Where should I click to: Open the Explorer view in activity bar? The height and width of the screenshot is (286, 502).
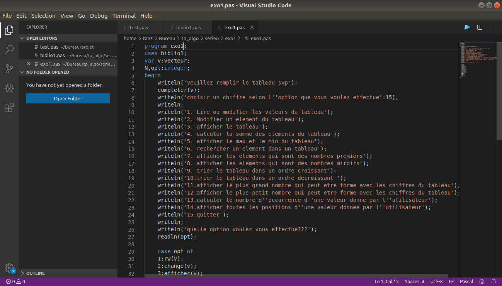(9, 30)
